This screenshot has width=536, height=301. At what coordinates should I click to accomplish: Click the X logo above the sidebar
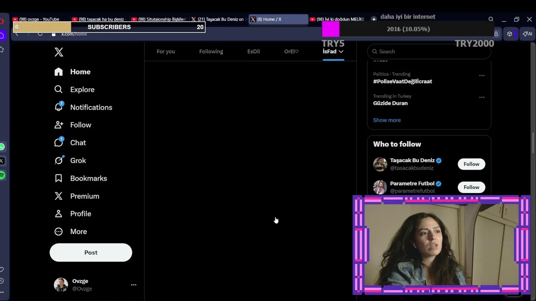click(59, 52)
